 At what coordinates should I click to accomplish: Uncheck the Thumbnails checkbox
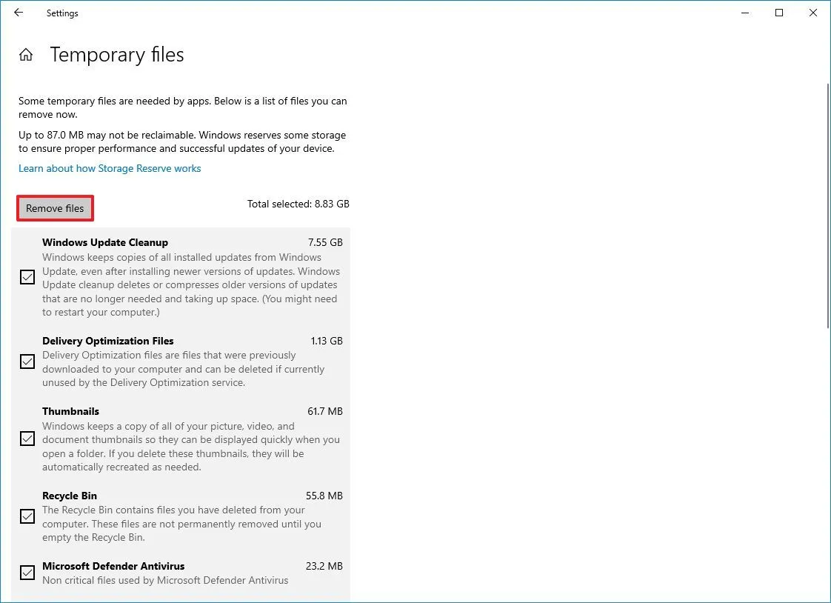click(x=27, y=439)
